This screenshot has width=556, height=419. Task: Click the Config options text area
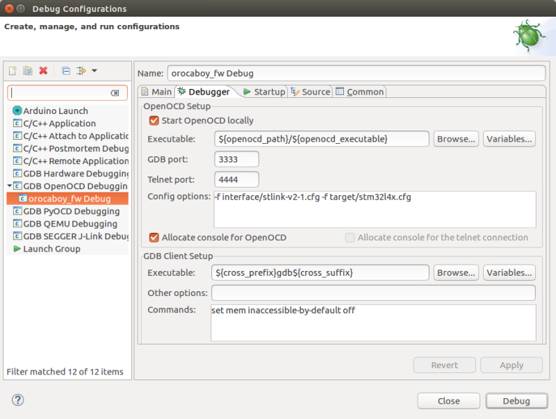(375, 210)
